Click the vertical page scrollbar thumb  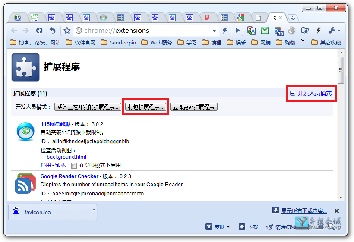click(341, 69)
